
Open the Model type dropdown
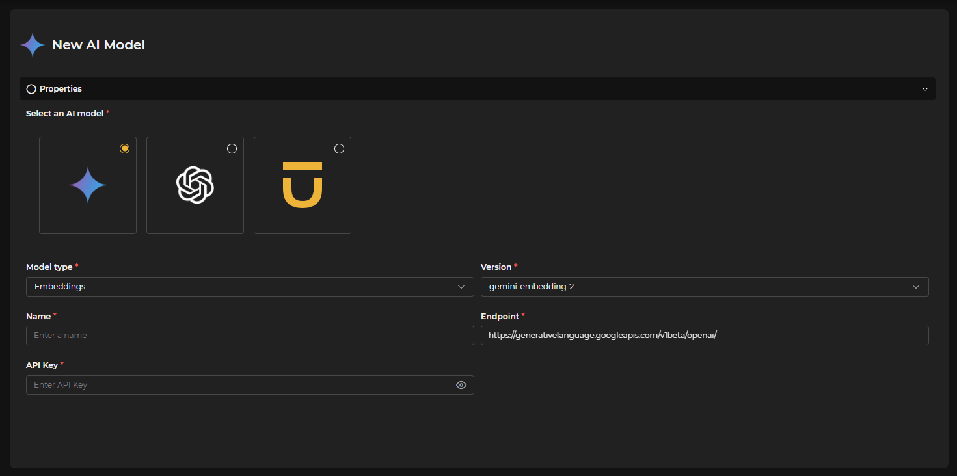point(250,287)
